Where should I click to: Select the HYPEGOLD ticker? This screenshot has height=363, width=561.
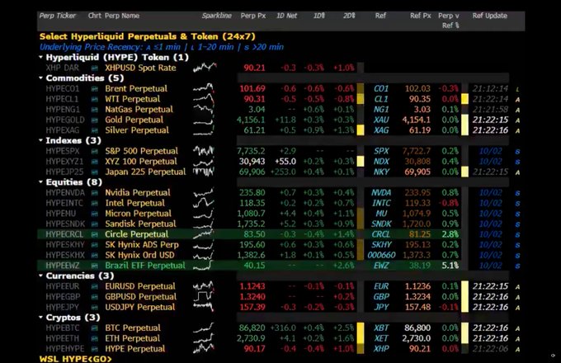click(65, 120)
